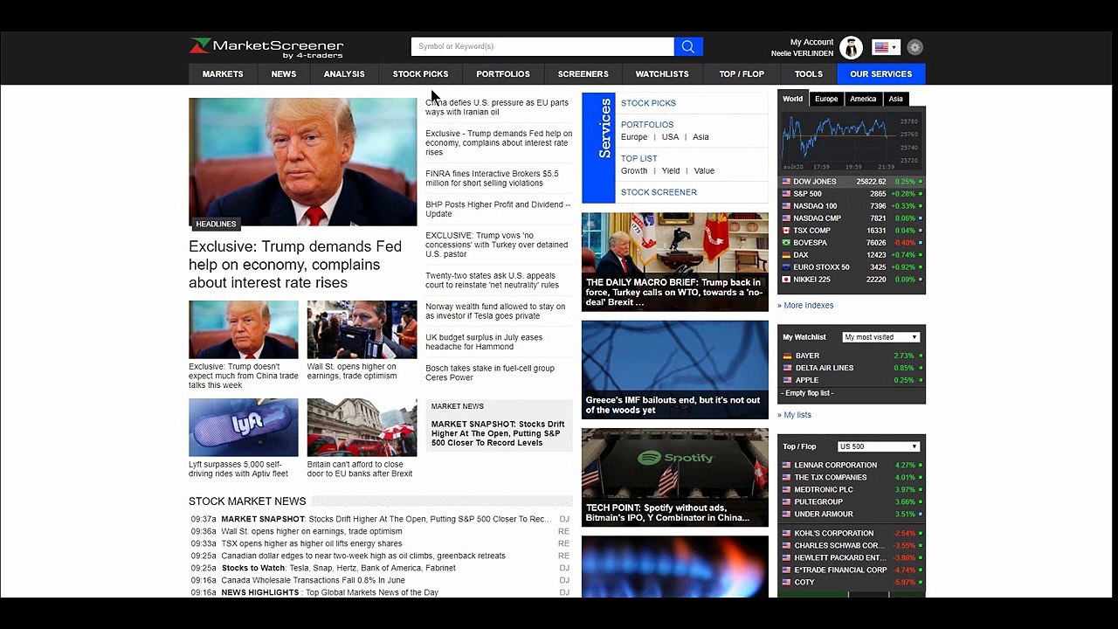Open headline 'Exclusive: Trump demands Fed help on economy'
Viewport: 1118px width, 629px height.
tap(295, 265)
